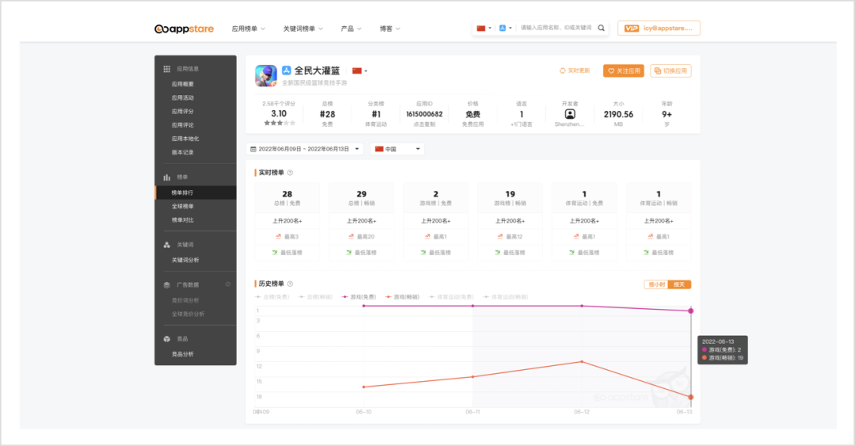Image resolution: width=855 pixels, height=446 pixels.
Task: Click the 2190.56 MB size value
Action: coord(618,114)
